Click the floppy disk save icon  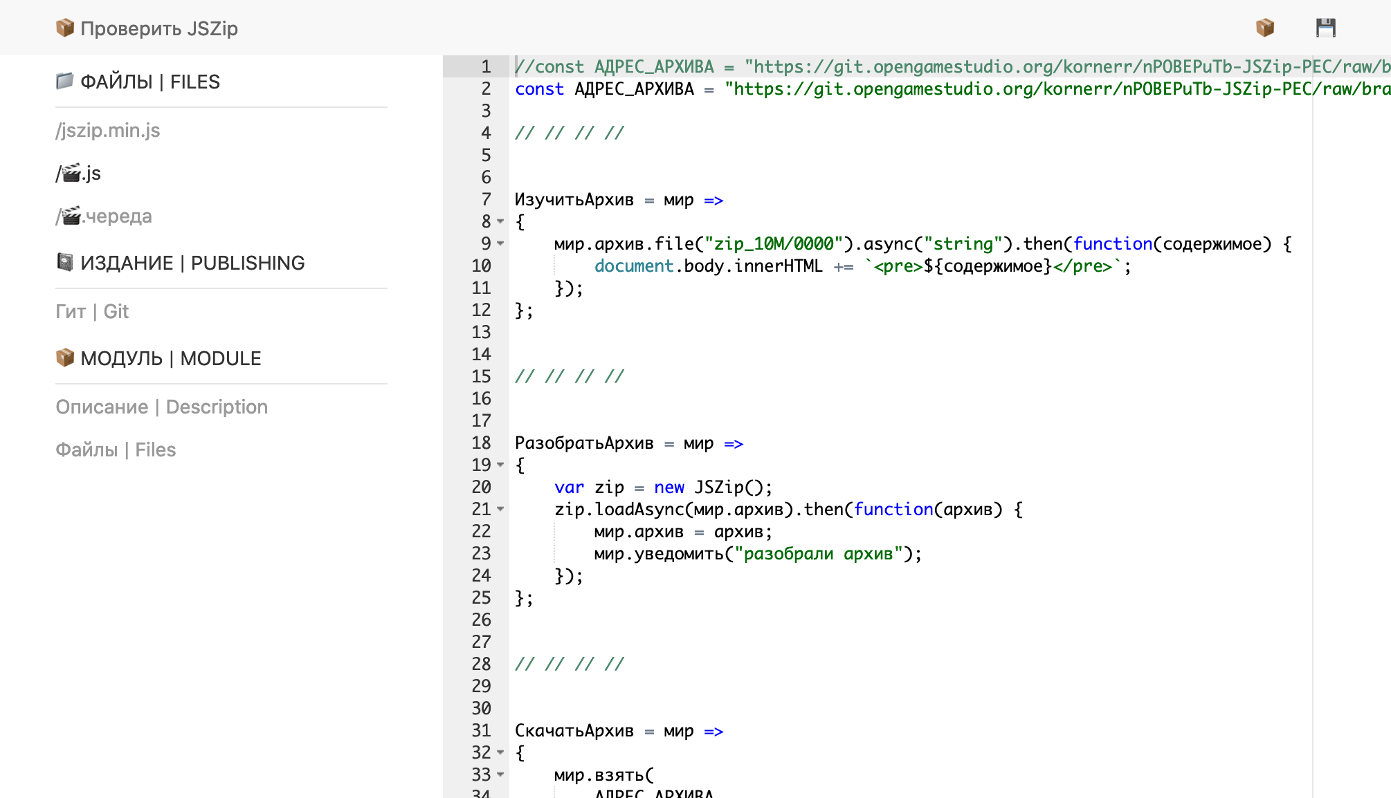[x=1325, y=28]
